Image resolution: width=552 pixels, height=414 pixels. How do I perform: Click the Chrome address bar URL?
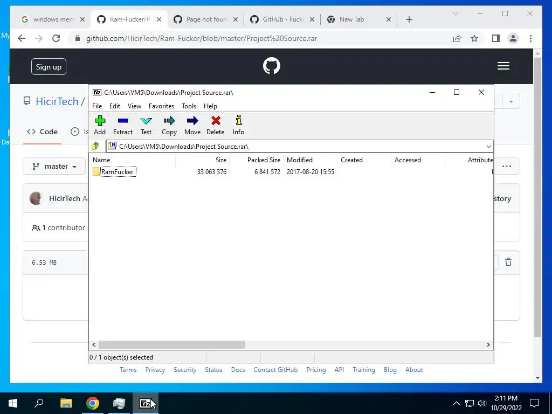coord(202,38)
